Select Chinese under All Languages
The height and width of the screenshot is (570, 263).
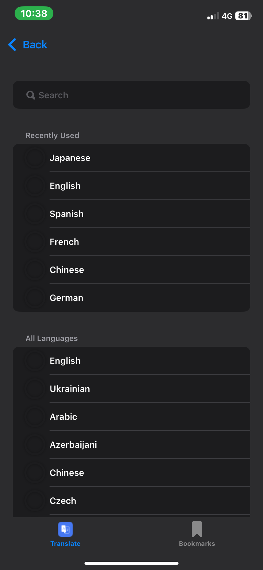(x=67, y=473)
